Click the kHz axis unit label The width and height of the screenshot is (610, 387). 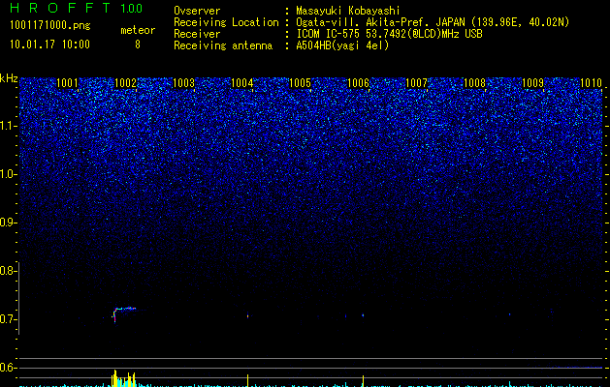(9, 78)
